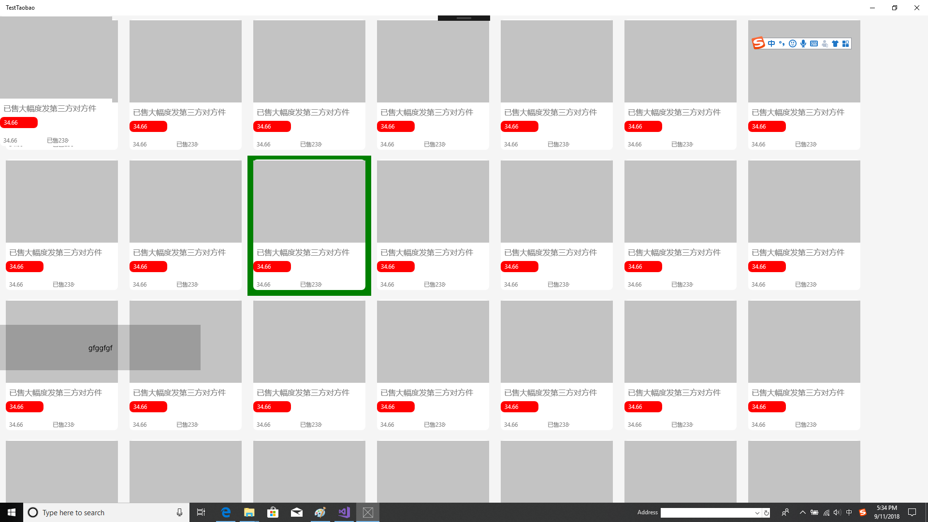Open the paint palette app on the taskbar

(x=320, y=512)
